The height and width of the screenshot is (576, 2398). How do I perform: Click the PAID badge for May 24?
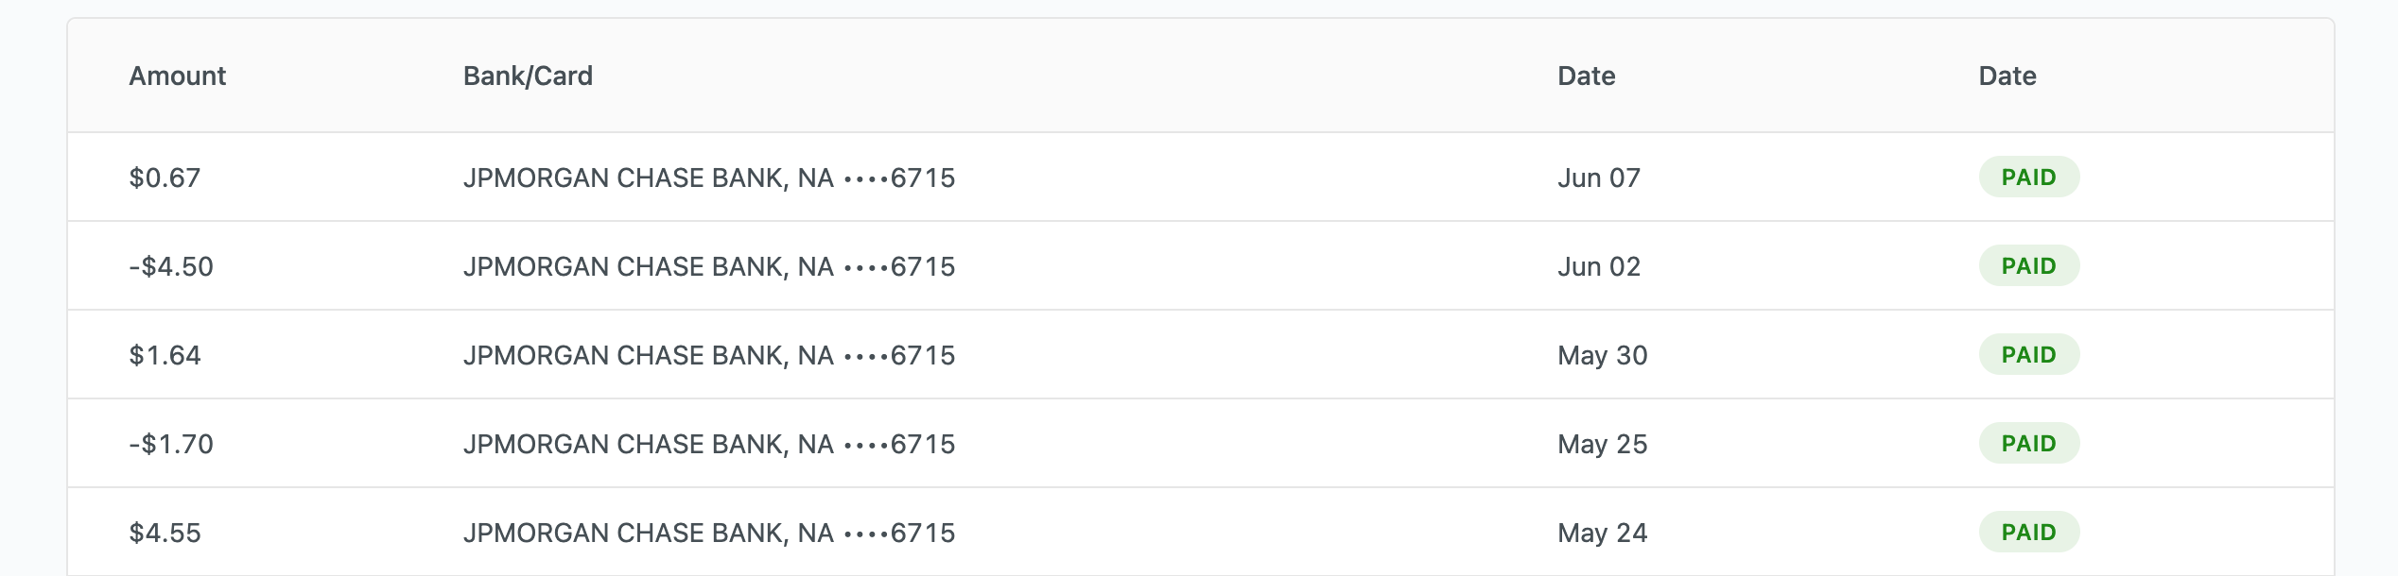point(2028,532)
